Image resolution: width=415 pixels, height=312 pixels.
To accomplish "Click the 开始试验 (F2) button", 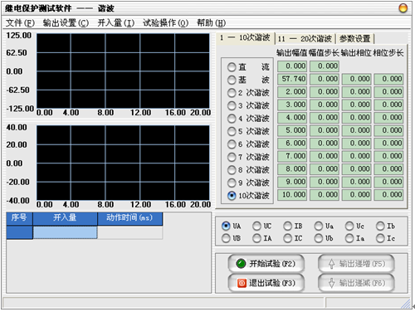I will coord(266,264).
